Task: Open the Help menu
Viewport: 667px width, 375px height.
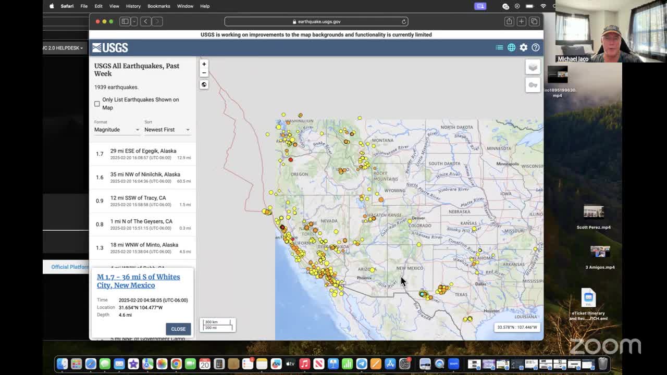Action: [205, 6]
